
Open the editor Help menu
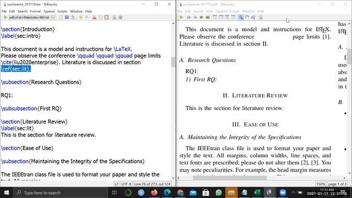(x=89, y=11)
